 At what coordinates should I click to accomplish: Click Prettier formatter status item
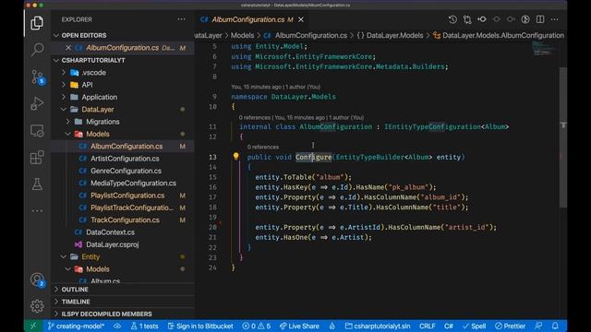coord(511,326)
